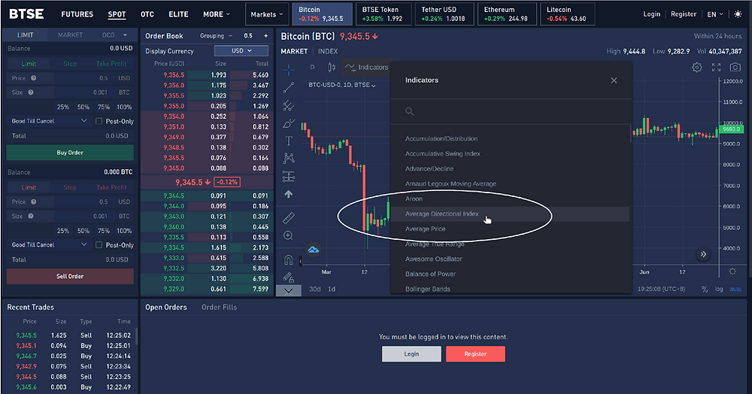Close the Indicators dialog
This screenshot has height=394, width=752.
tap(614, 80)
